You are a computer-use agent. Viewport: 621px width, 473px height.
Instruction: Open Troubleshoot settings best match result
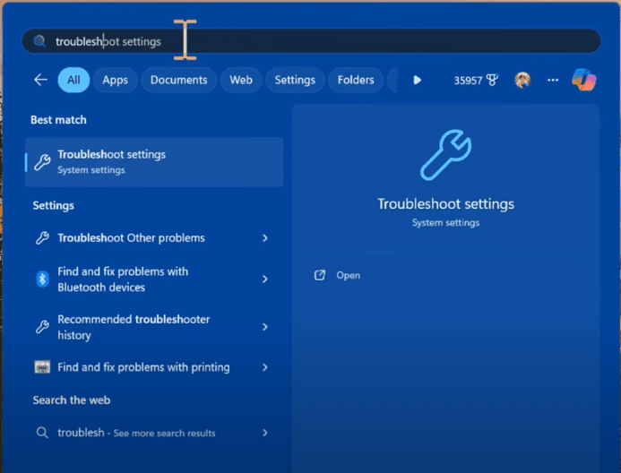click(154, 162)
